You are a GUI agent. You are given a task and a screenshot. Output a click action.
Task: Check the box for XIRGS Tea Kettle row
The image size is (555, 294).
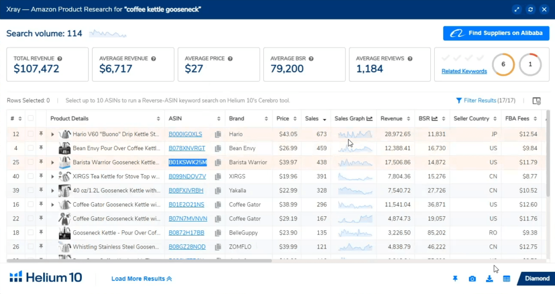pyautogui.click(x=31, y=176)
